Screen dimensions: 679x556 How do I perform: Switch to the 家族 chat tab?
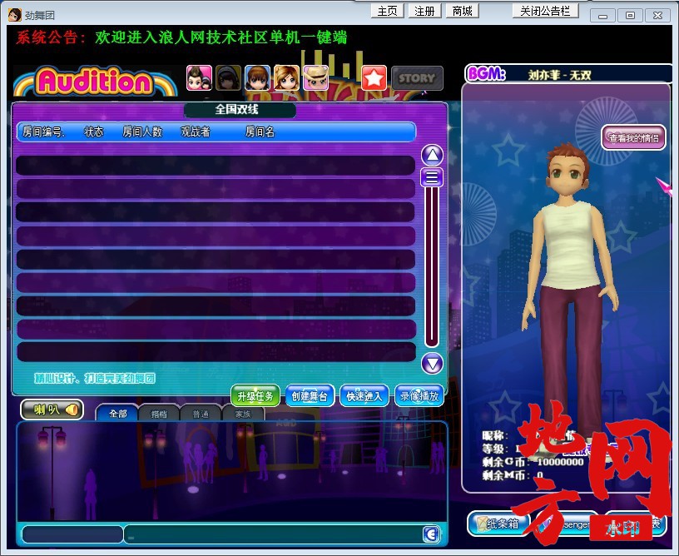[242, 414]
